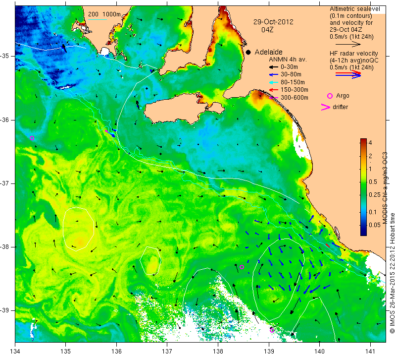Click the latitude -37 axis label
Screen dimensions: 396x357
click(x=5, y=183)
